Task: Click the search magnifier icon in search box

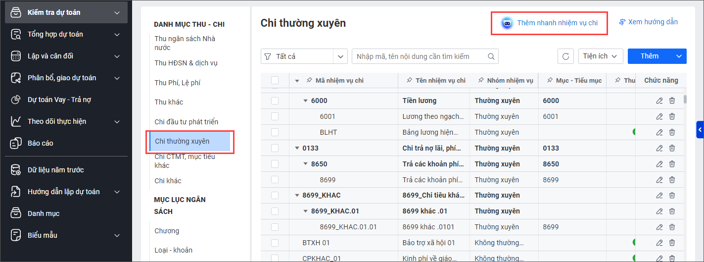Action: pyautogui.click(x=491, y=56)
